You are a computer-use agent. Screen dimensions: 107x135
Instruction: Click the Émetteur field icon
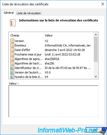pos(12,45)
